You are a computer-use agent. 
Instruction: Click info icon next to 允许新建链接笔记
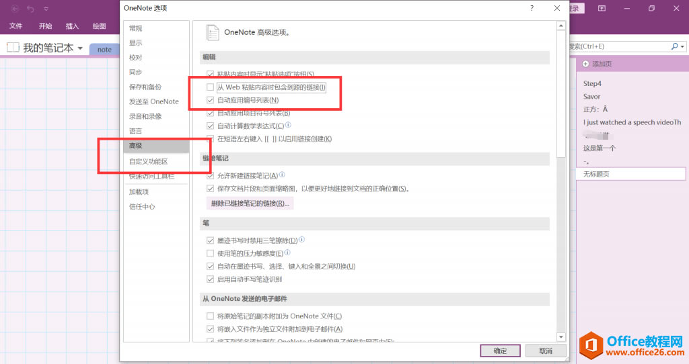pyautogui.click(x=282, y=175)
